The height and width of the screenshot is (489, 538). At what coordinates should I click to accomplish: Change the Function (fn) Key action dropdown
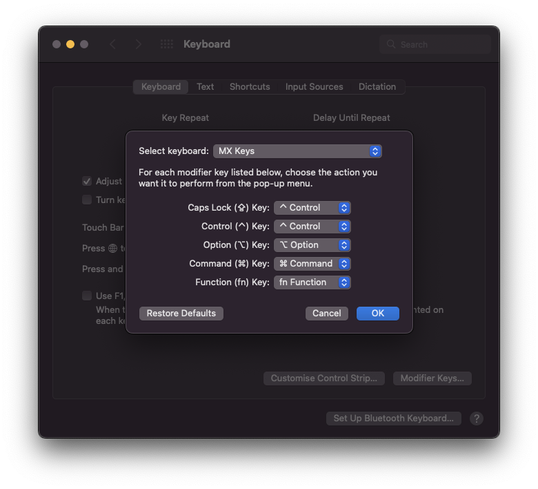(312, 282)
